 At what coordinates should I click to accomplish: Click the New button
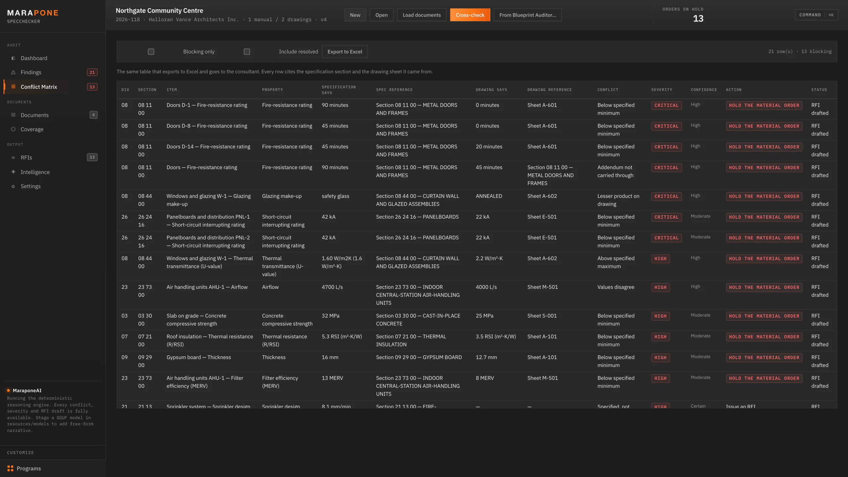click(x=355, y=15)
